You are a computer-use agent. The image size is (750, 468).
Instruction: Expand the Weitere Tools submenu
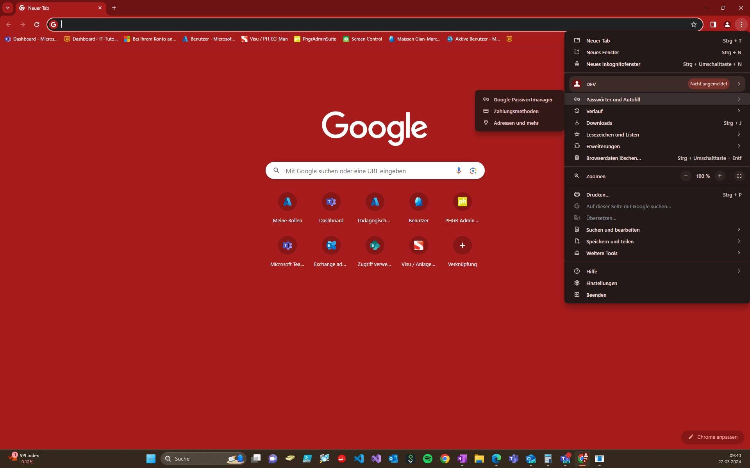(657, 253)
